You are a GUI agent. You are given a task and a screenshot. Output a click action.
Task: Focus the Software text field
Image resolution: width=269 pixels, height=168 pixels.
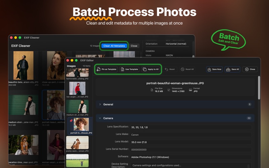[x=190, y=157]
